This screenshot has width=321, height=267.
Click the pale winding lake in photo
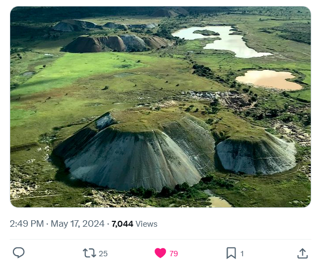222,41
